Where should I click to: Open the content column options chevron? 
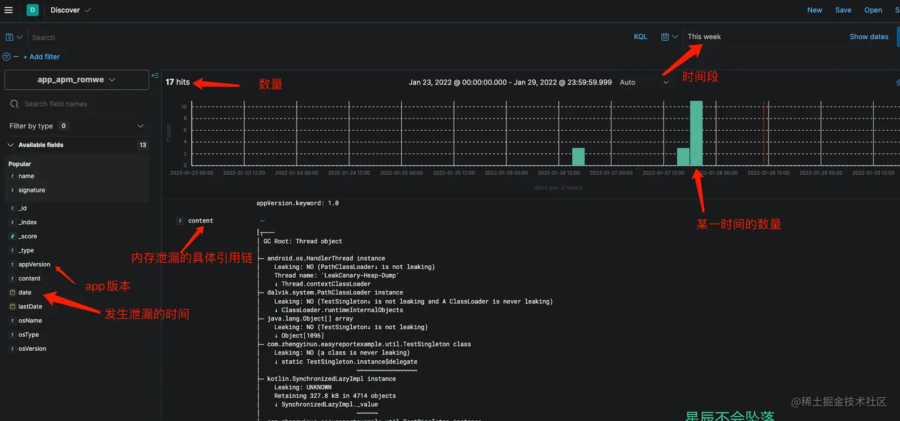[262, 220]
